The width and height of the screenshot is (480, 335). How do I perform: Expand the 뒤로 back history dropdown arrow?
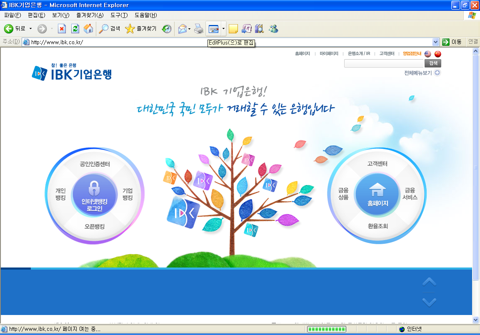point(30,29)
